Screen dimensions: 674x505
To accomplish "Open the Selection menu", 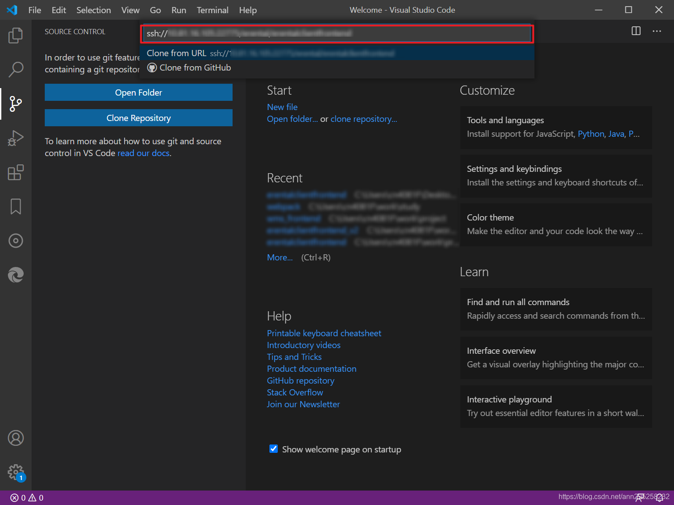I will (93, 10).
